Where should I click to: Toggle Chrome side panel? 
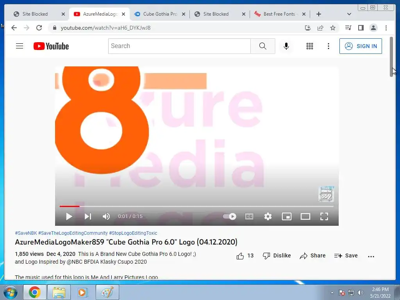361,28
